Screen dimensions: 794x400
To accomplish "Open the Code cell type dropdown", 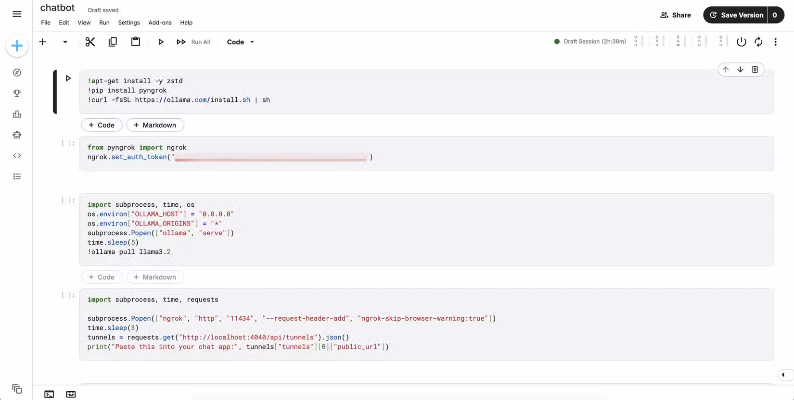I will pyautogui.click(x=240, y=42).
